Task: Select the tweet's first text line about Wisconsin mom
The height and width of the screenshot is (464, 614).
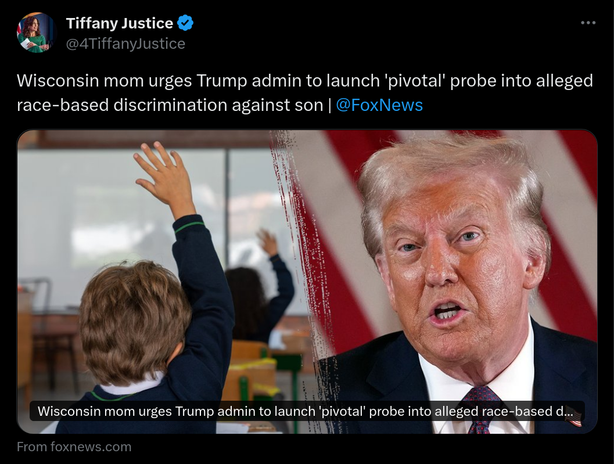Action: pyautogui.click(x=304, y=81)
